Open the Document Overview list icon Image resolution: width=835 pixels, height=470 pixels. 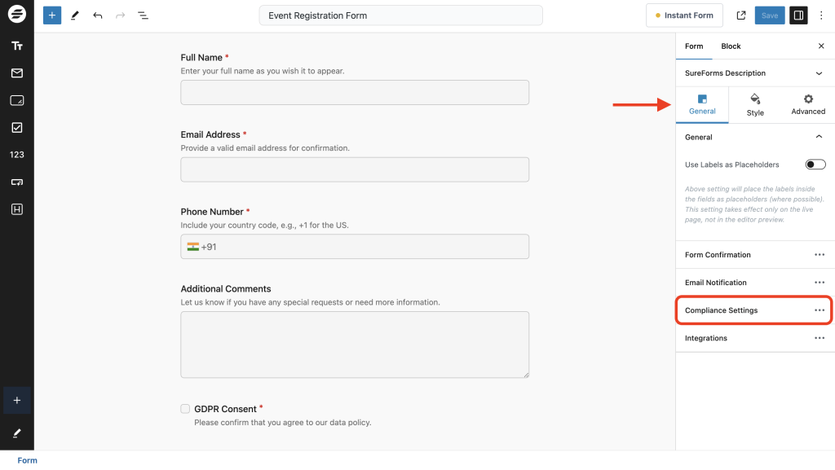pyautogui.click(x=143, y=15)
